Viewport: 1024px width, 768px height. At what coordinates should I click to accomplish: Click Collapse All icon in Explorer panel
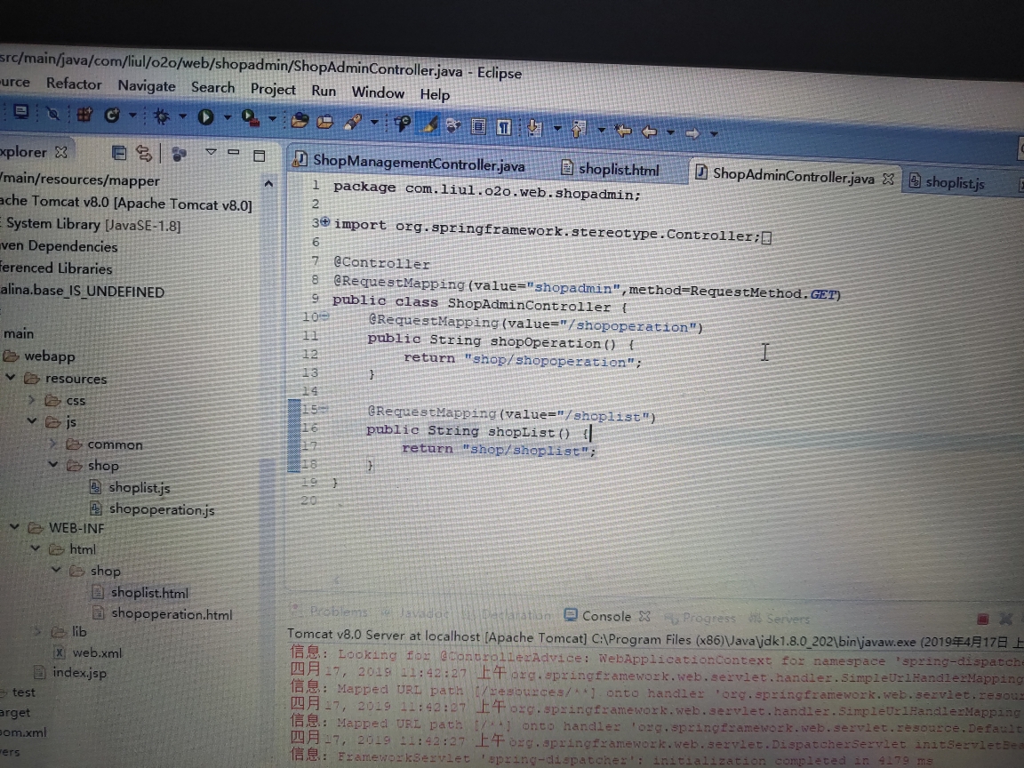point(118,153)
